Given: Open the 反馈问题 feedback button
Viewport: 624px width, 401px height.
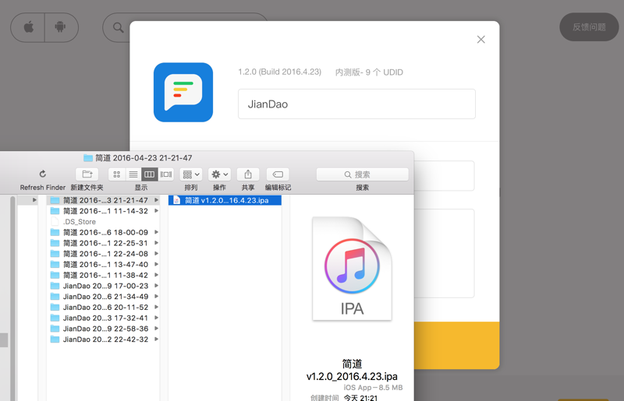Looking at the screenshot, I should 589,27.
